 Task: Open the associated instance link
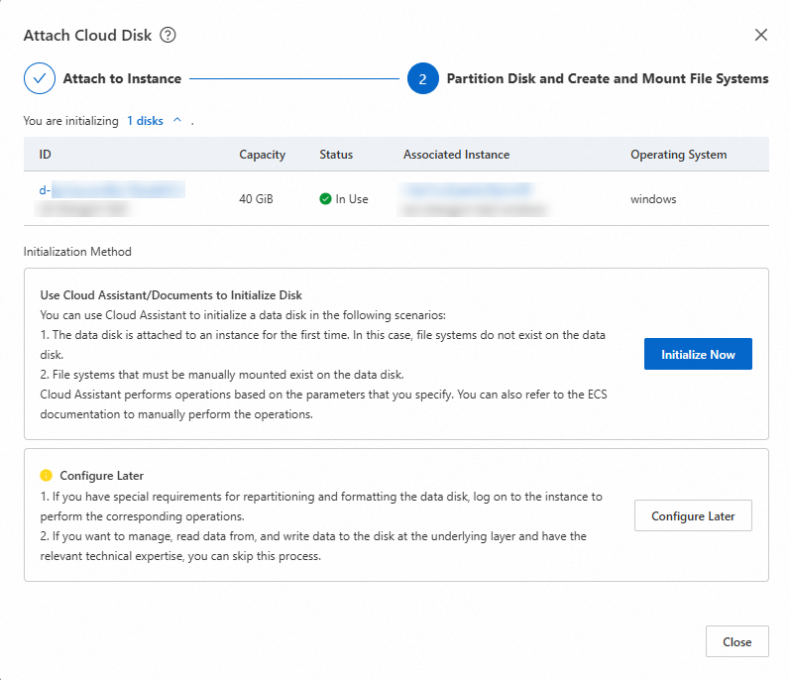point(467,189)
